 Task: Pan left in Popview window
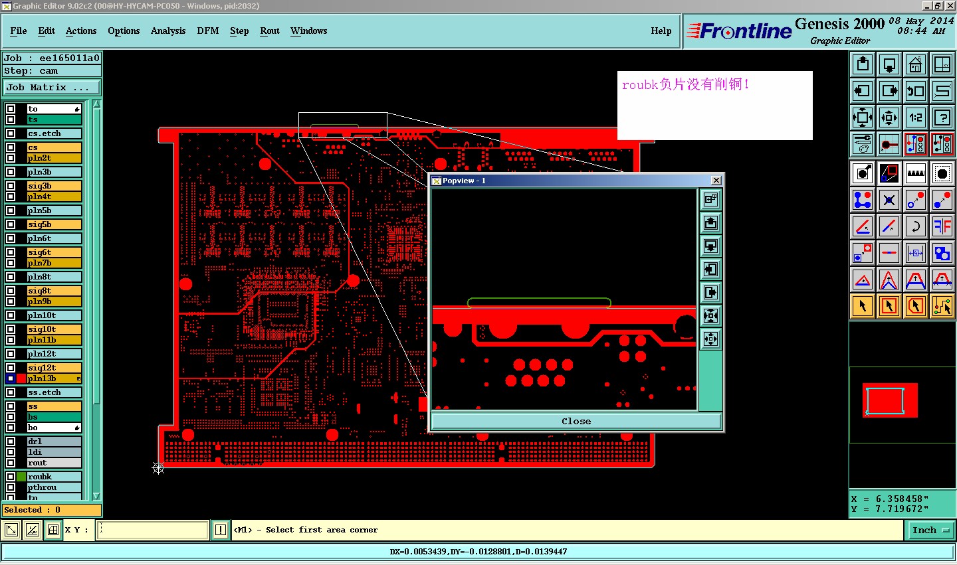[x=710, y=269]
